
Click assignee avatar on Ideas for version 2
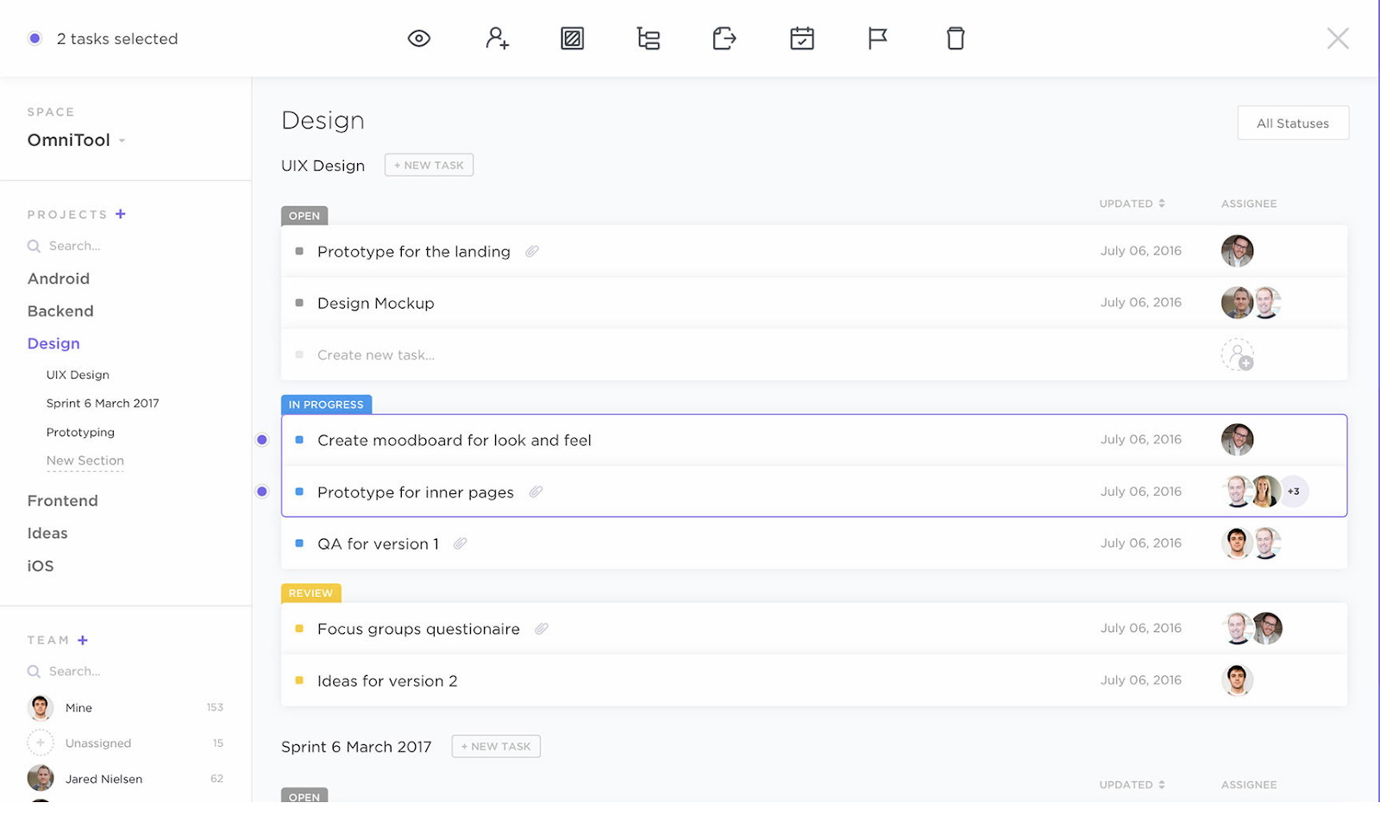coord(1238,680)
